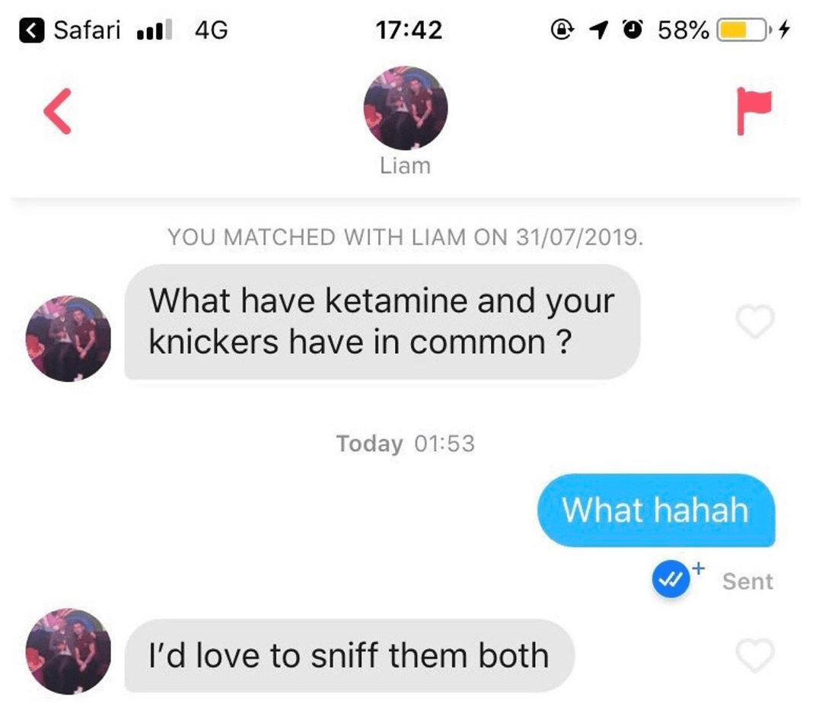
Task: Tap Liam's avatar beside first message
Action: coord(68,339)
